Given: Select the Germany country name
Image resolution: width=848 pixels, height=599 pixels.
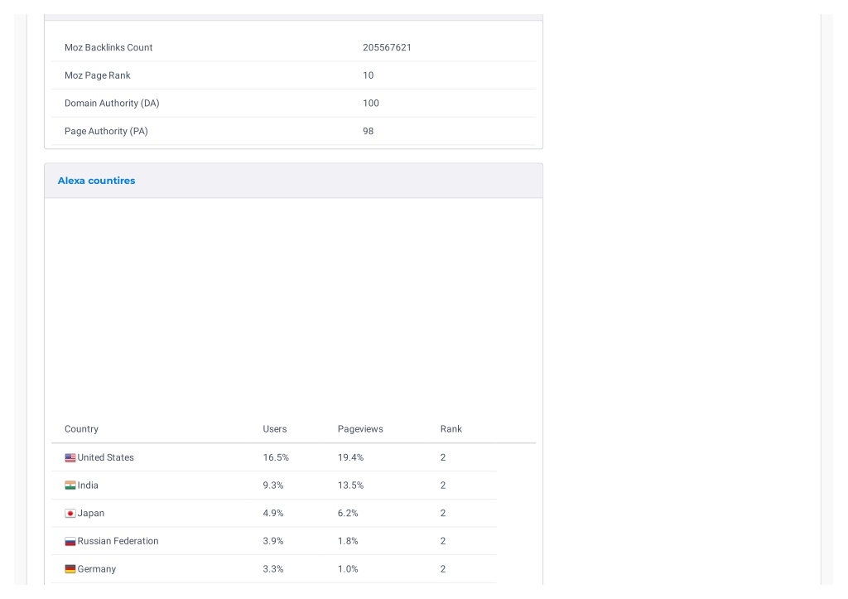Looking at the screenshot, I should (97, 569).
